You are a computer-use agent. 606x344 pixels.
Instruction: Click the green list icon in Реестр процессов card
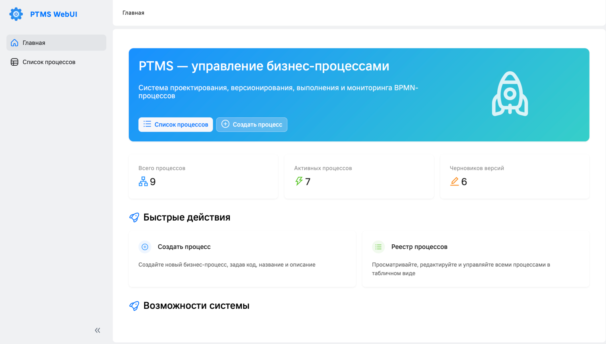coord(378,247)
